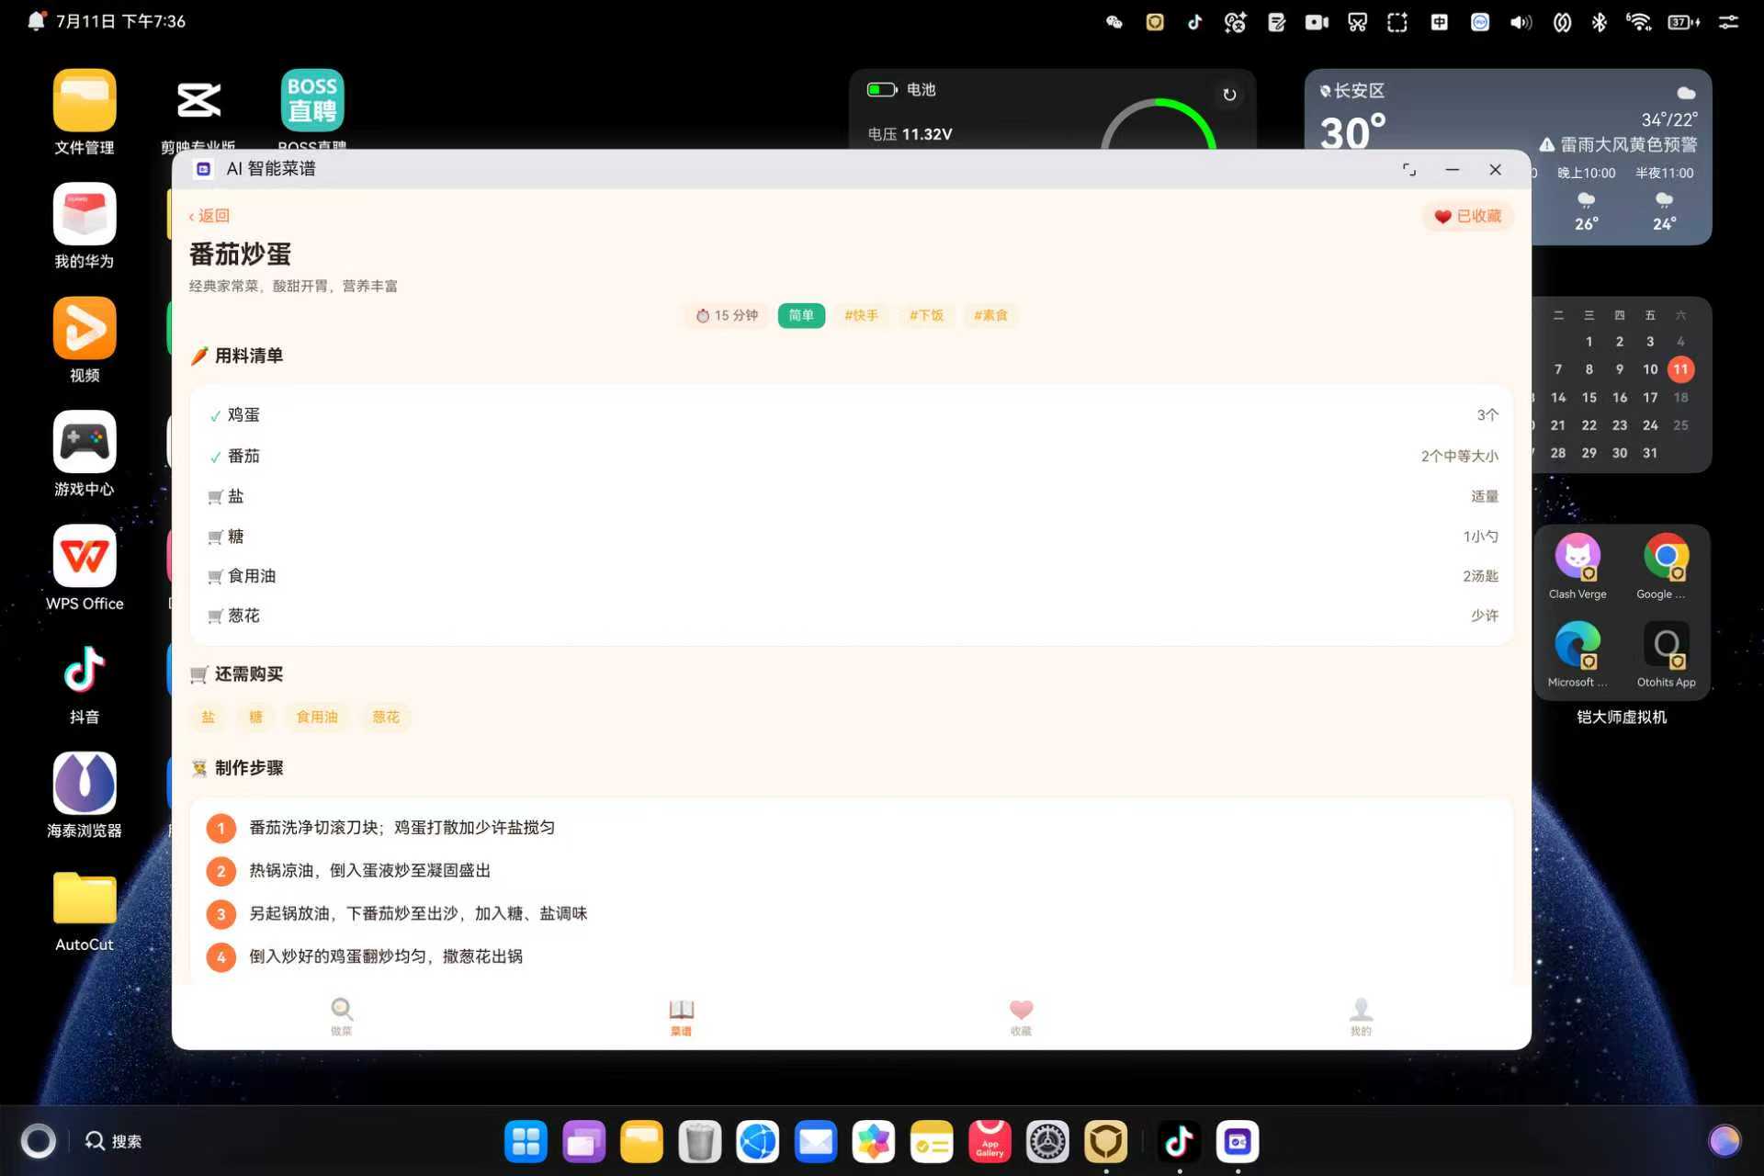1764x1176 pixels.
Task: Open the launcher grid in dock
Action: (x=526, y=1142)
